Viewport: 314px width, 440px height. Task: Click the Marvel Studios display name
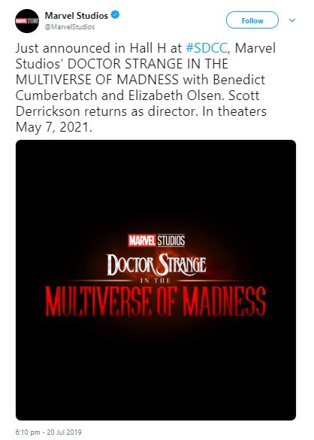[x=77, y=16]
